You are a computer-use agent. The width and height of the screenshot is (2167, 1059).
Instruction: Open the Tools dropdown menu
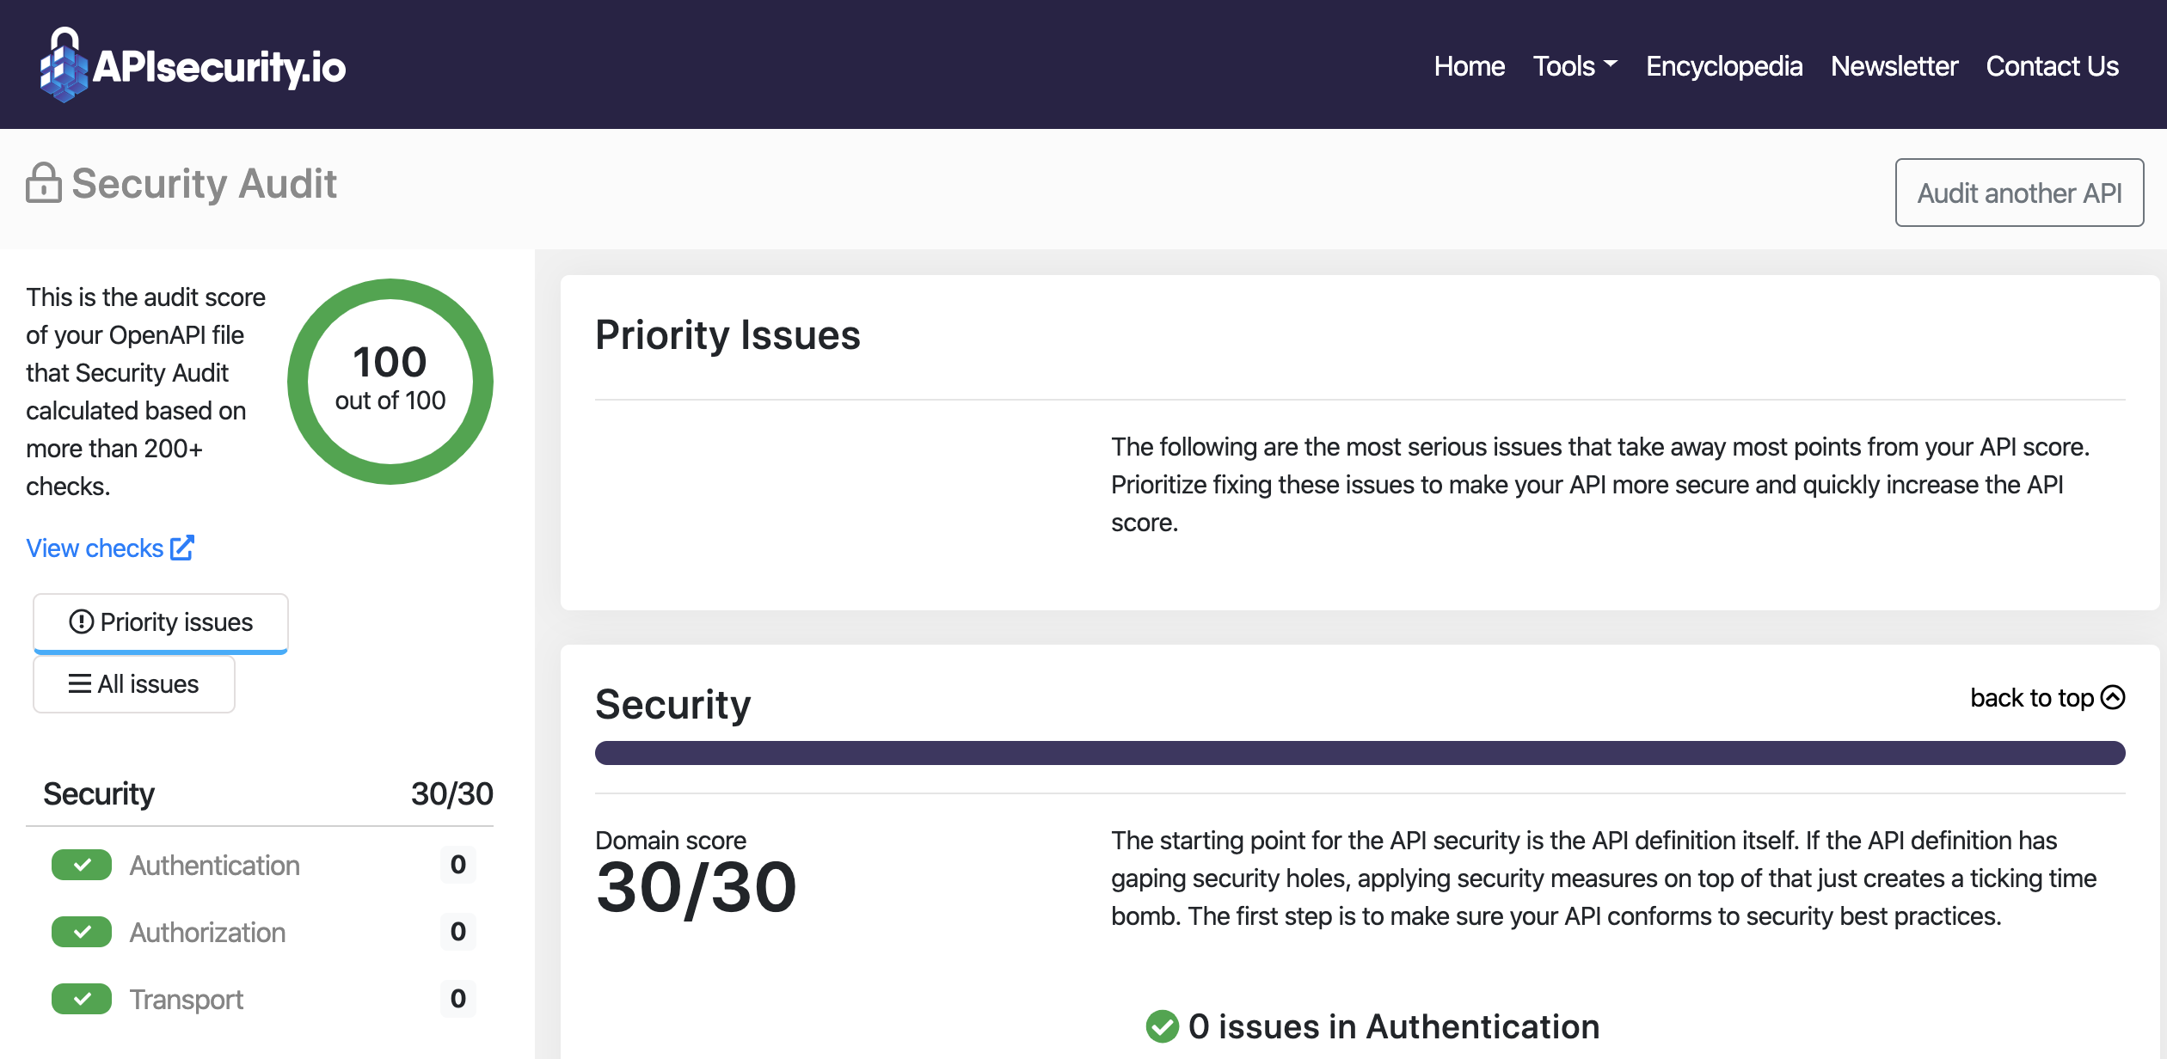(x=1575, y=66)
